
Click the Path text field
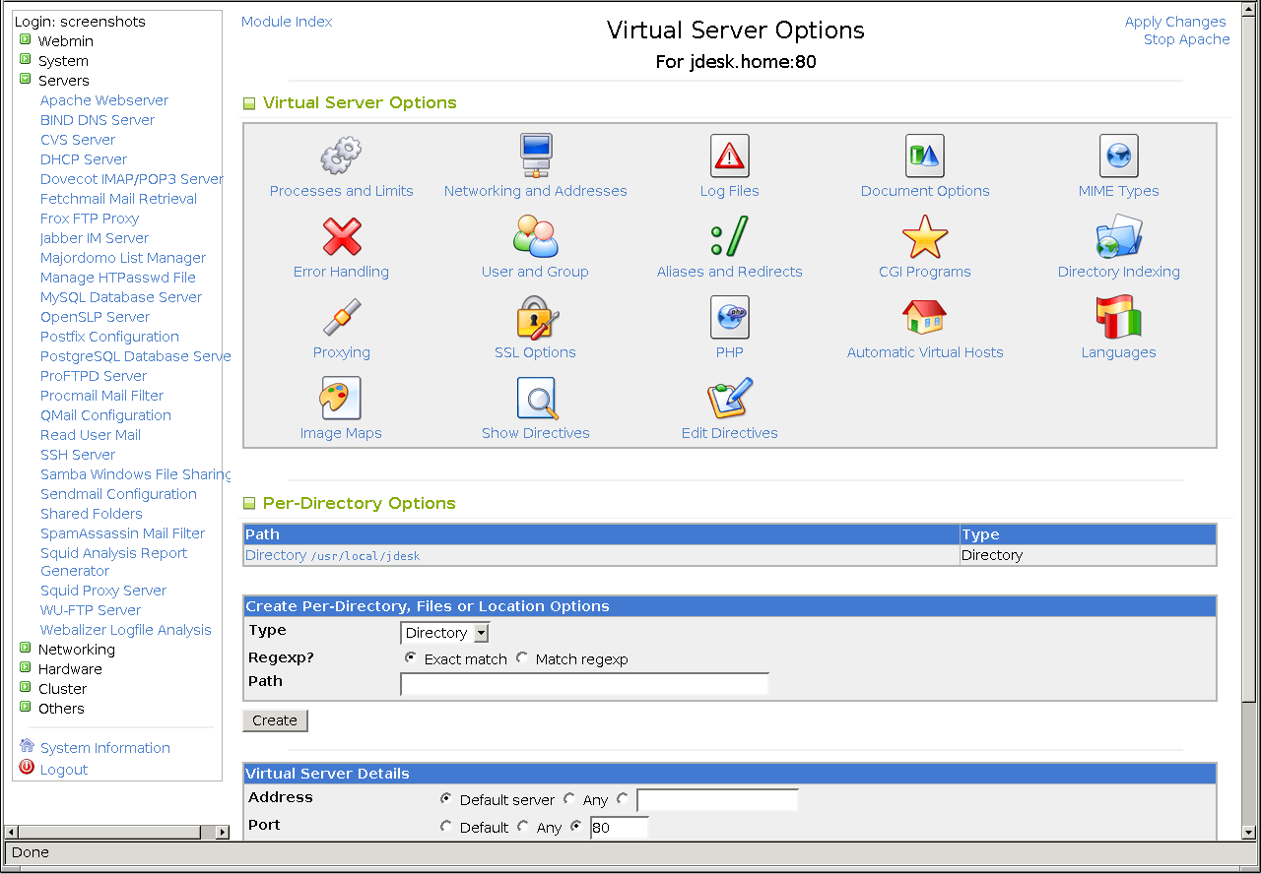tap(584, 684)
